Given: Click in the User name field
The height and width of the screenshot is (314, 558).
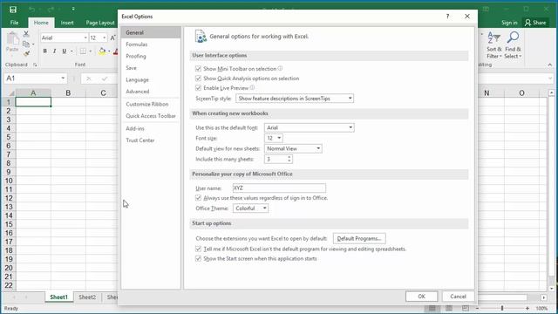Looking at the screenshot, I should 279,188.
